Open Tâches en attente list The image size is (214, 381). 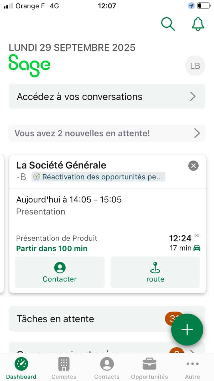(x=86, y=319)
